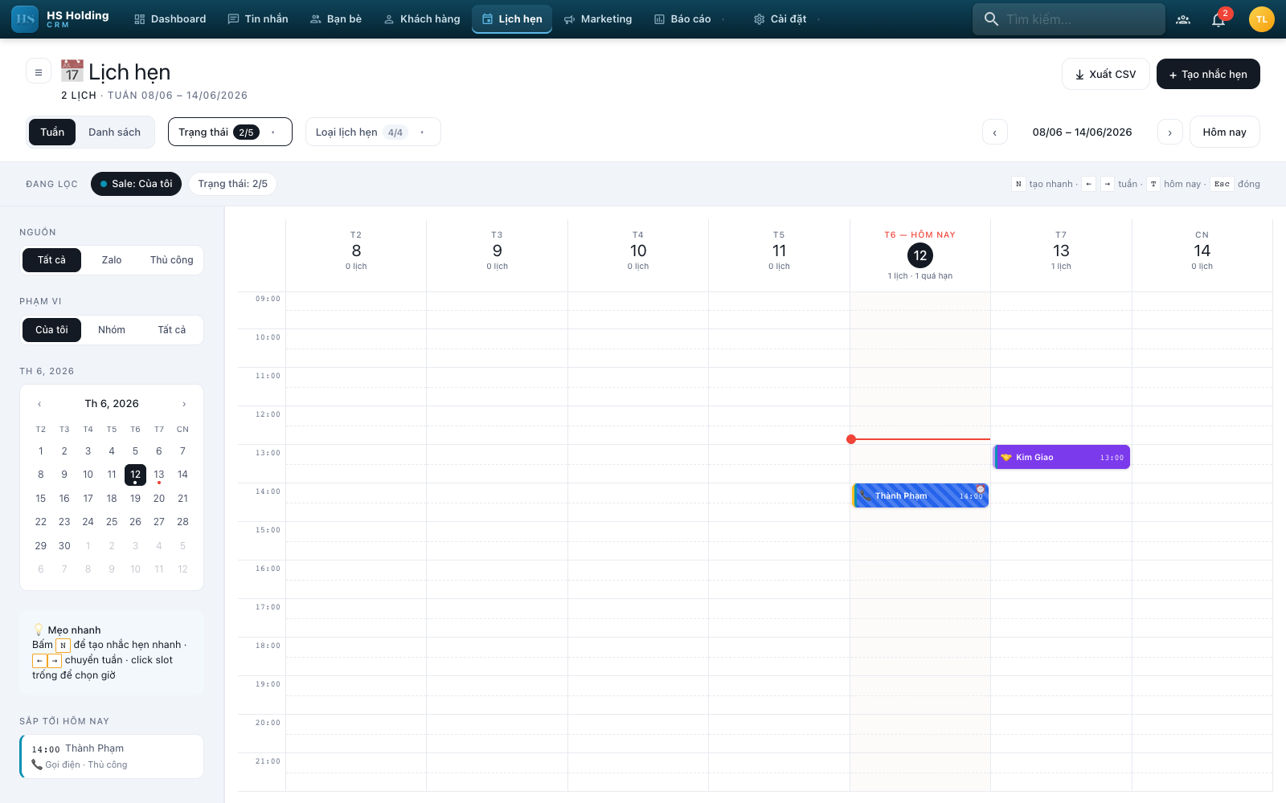Click the magnifier search icon
The height and width of the screenshot is (803, 1286).
coord(991,18)
